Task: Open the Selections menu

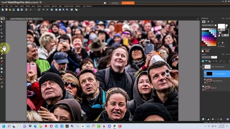Action: coord(47,6)
